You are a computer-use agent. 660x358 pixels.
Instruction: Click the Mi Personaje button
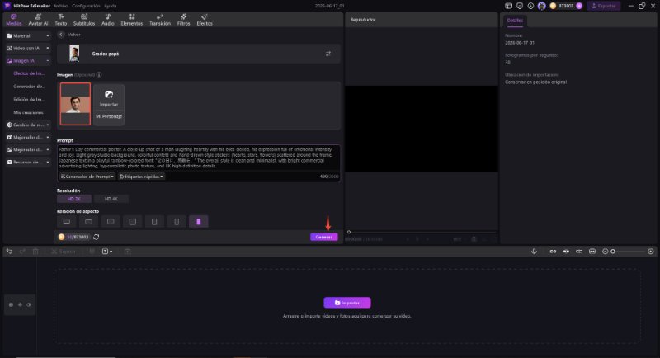(x=109, y=116)
